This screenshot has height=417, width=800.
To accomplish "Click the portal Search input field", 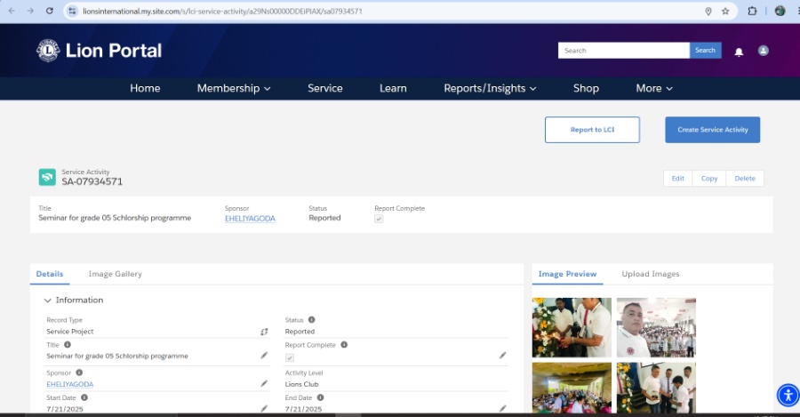I will pos(624,51).
